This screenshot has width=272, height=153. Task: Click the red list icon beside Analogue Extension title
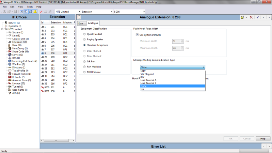(79, 17)
